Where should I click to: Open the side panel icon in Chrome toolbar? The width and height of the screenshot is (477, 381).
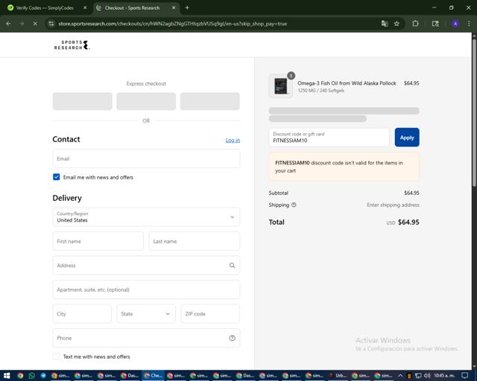tap(435, 24)
